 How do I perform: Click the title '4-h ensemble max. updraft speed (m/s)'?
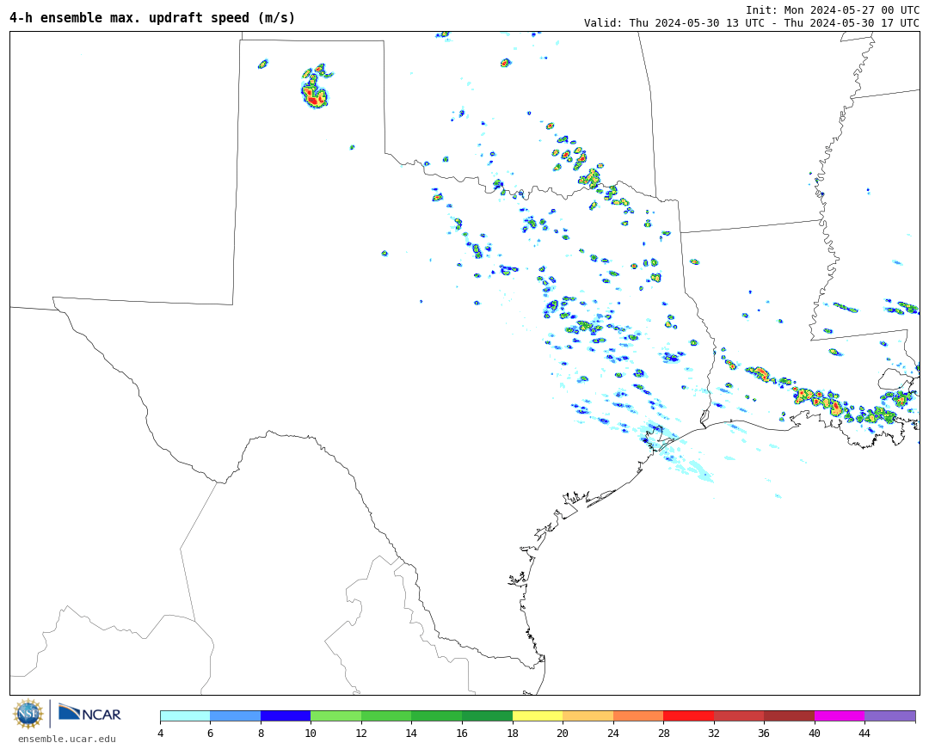click(x=152, y=18)
